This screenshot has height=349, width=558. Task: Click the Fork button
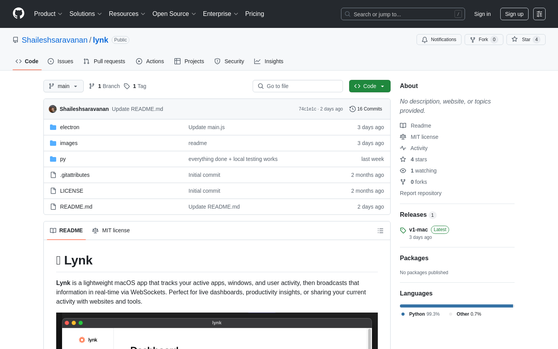tap(484, 40)
